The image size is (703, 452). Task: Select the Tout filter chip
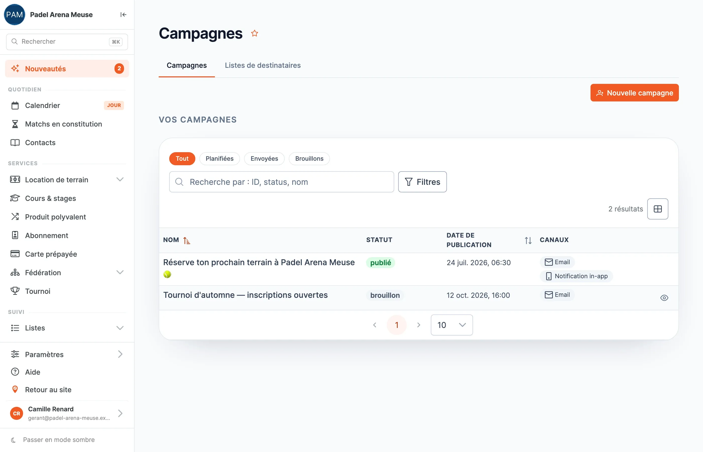pyautogui.click(x=182, y=159)
